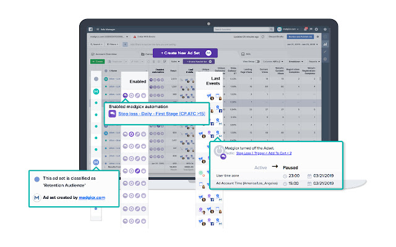Toggle the highlighted dark purple slash automation icon
The height and width of the screenshot is (247, 396).
pos(137,171)
